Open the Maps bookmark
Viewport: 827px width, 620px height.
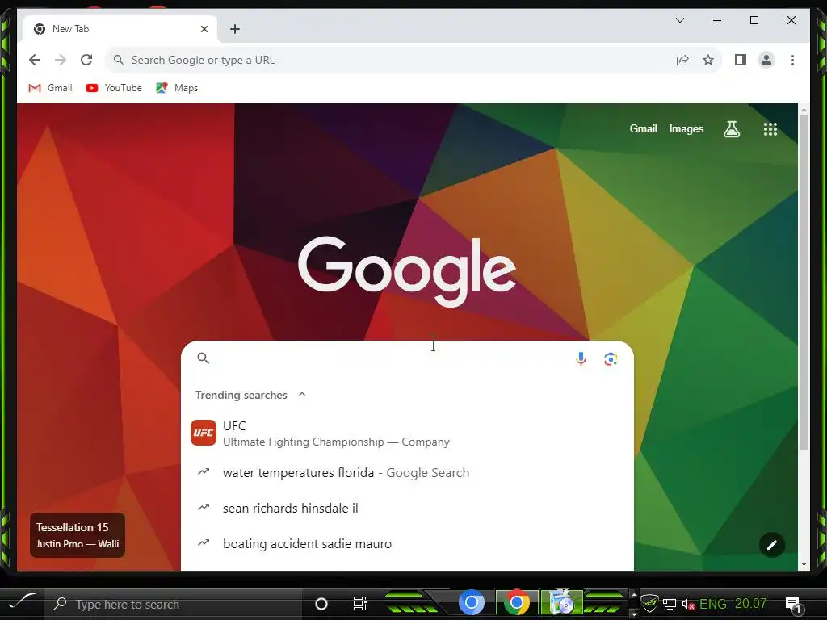(x=177, y=88)
